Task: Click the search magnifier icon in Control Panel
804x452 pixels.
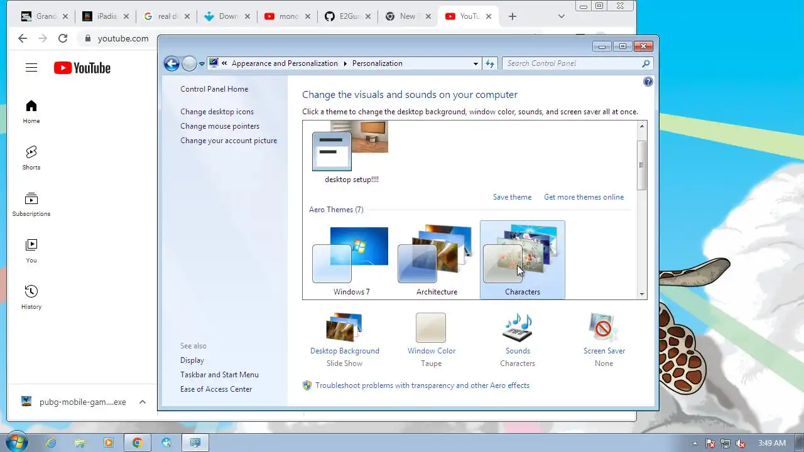Action: coord(646,63)
